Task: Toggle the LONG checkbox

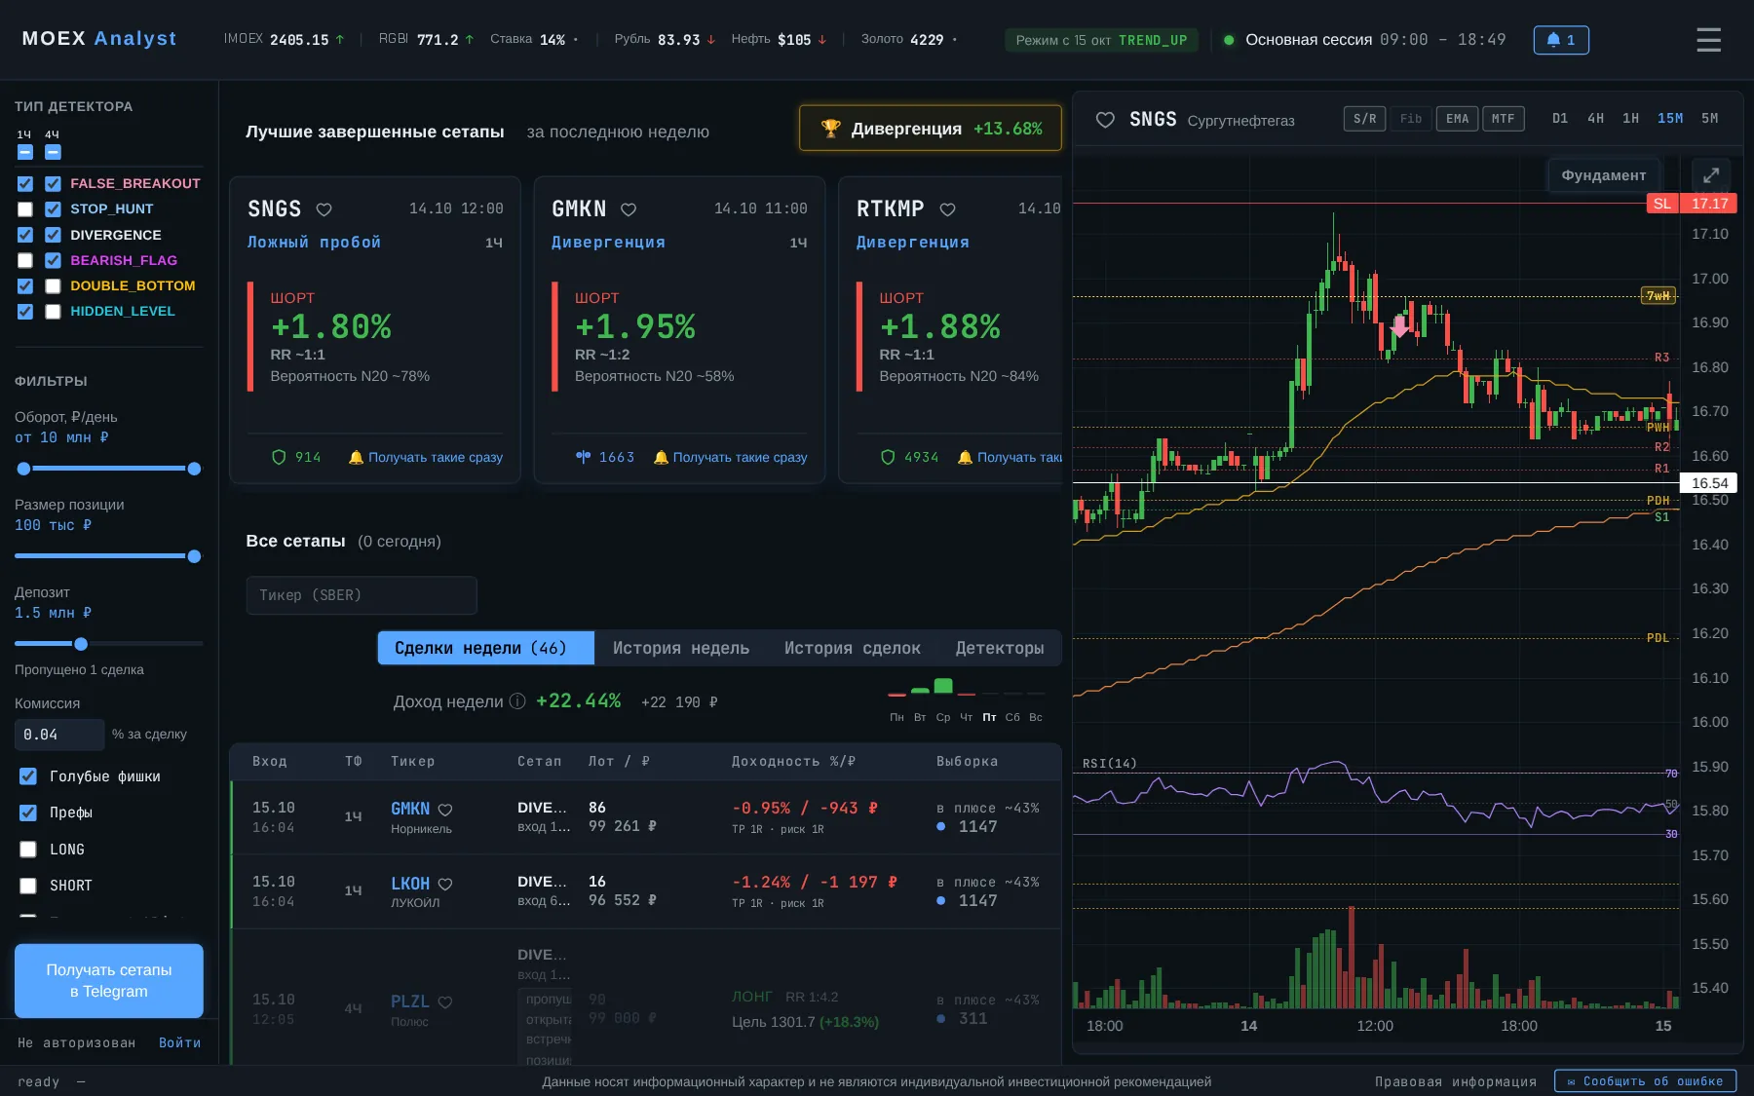Action: pos(28,850)
